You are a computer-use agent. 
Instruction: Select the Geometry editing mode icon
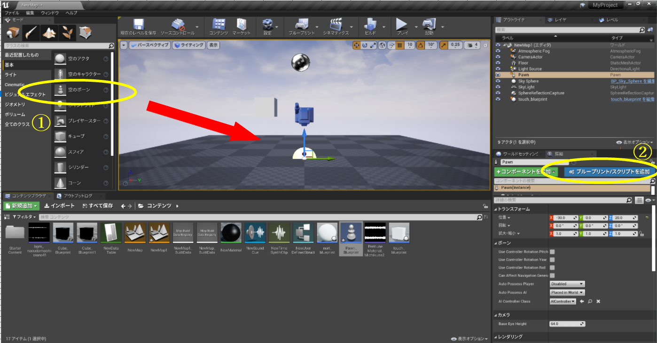click(x=85, y=33)
